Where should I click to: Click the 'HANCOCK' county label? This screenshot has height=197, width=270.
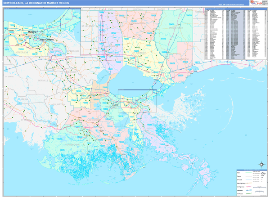[183, 59]
